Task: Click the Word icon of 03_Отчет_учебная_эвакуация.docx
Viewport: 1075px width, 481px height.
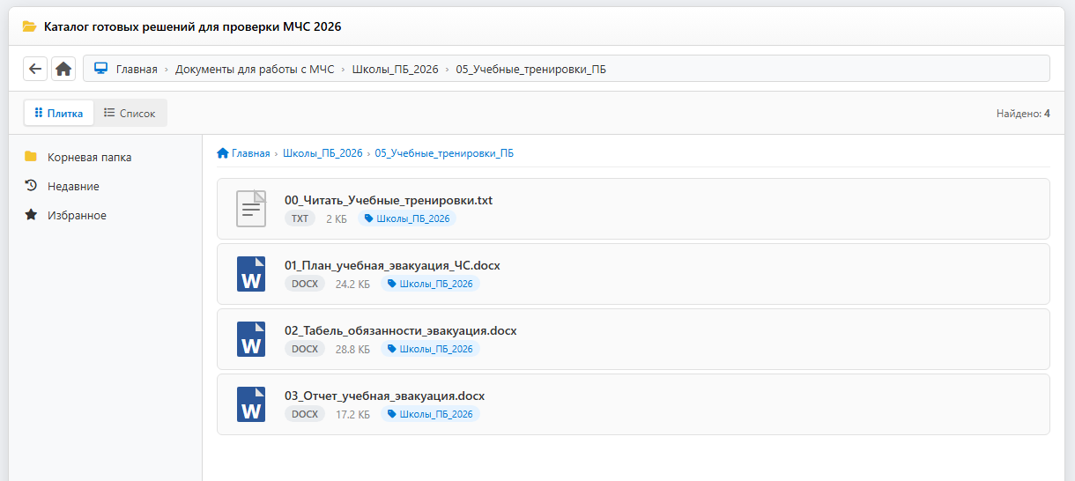Action: coord(251,404)
